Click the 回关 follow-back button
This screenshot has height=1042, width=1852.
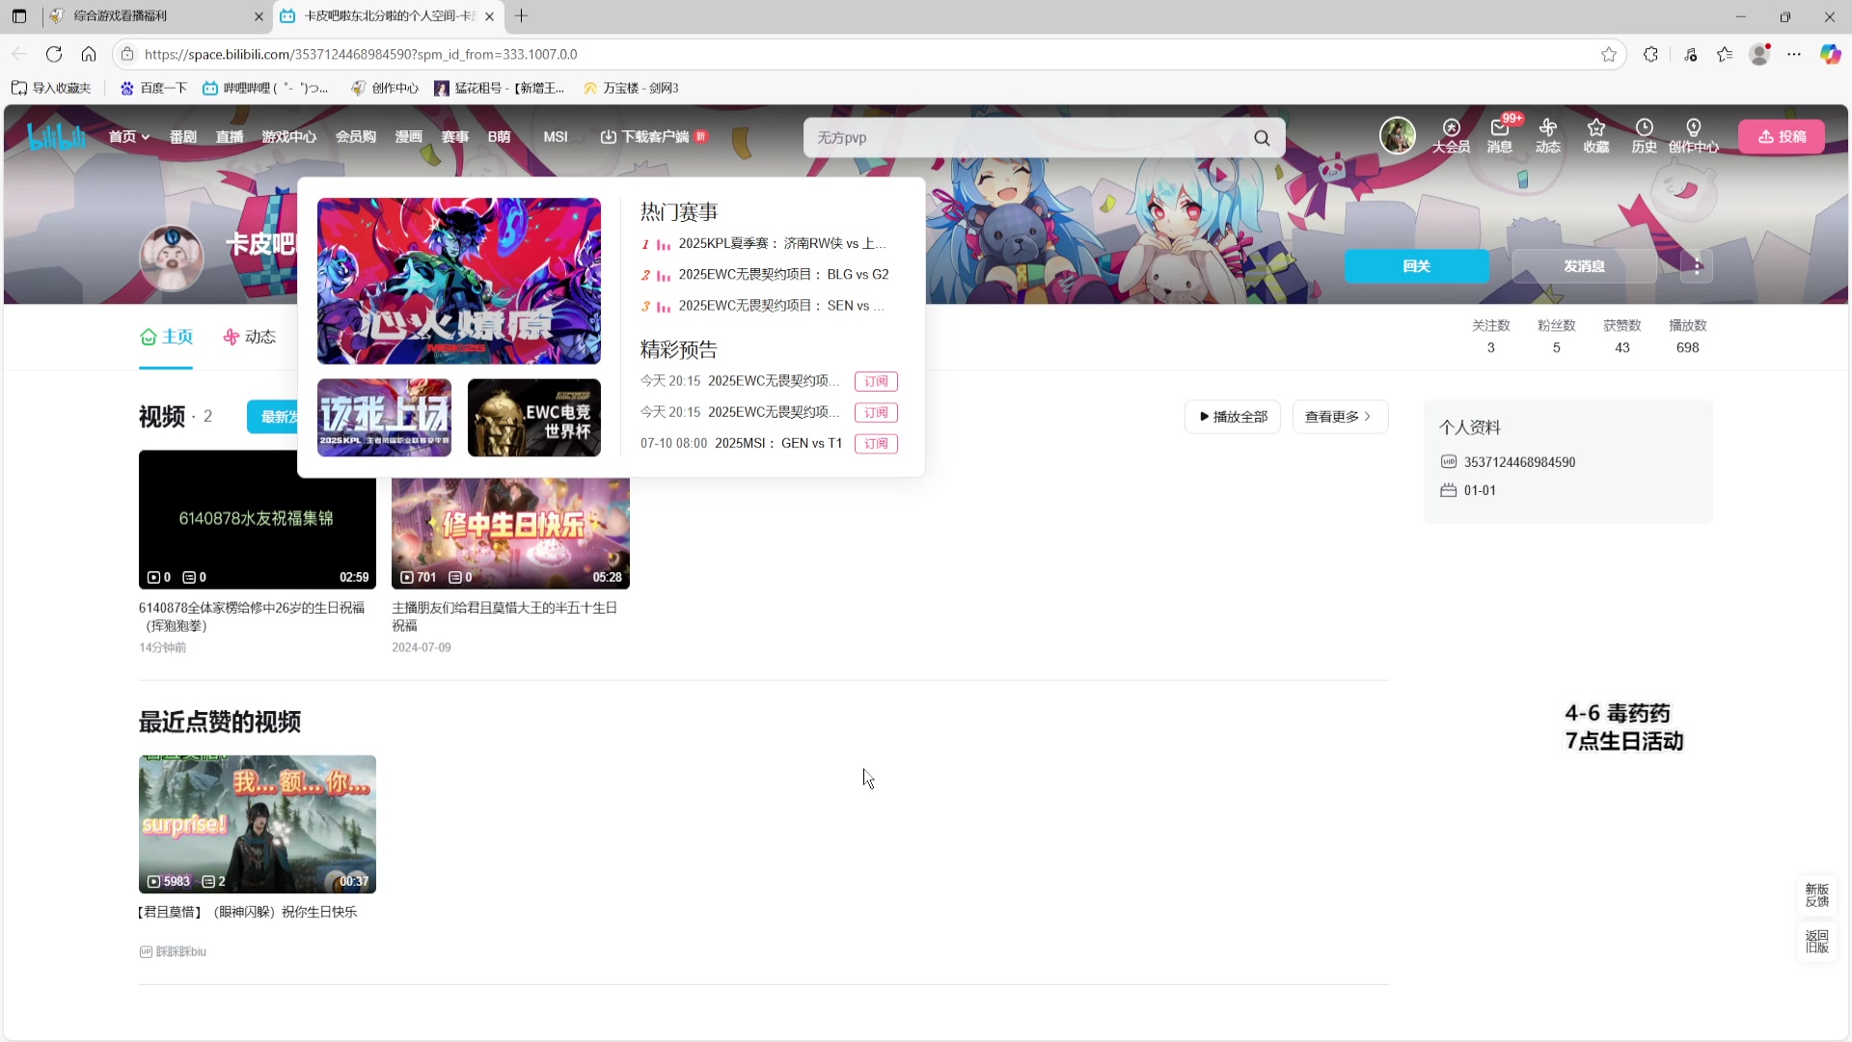(1417, 266)
